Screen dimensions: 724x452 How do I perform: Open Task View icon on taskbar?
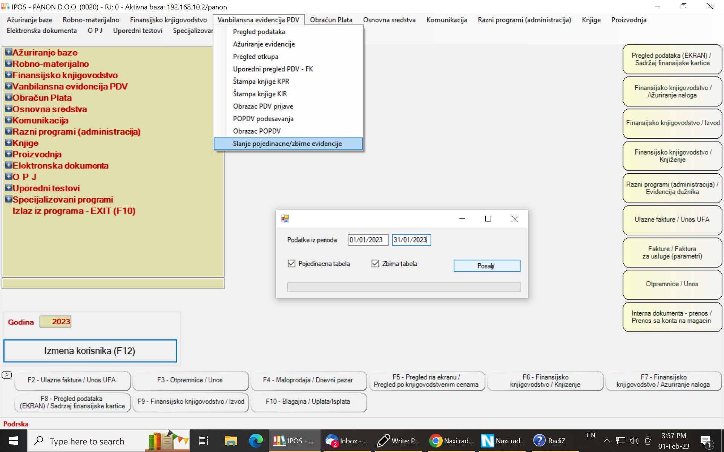pos(204,441)
